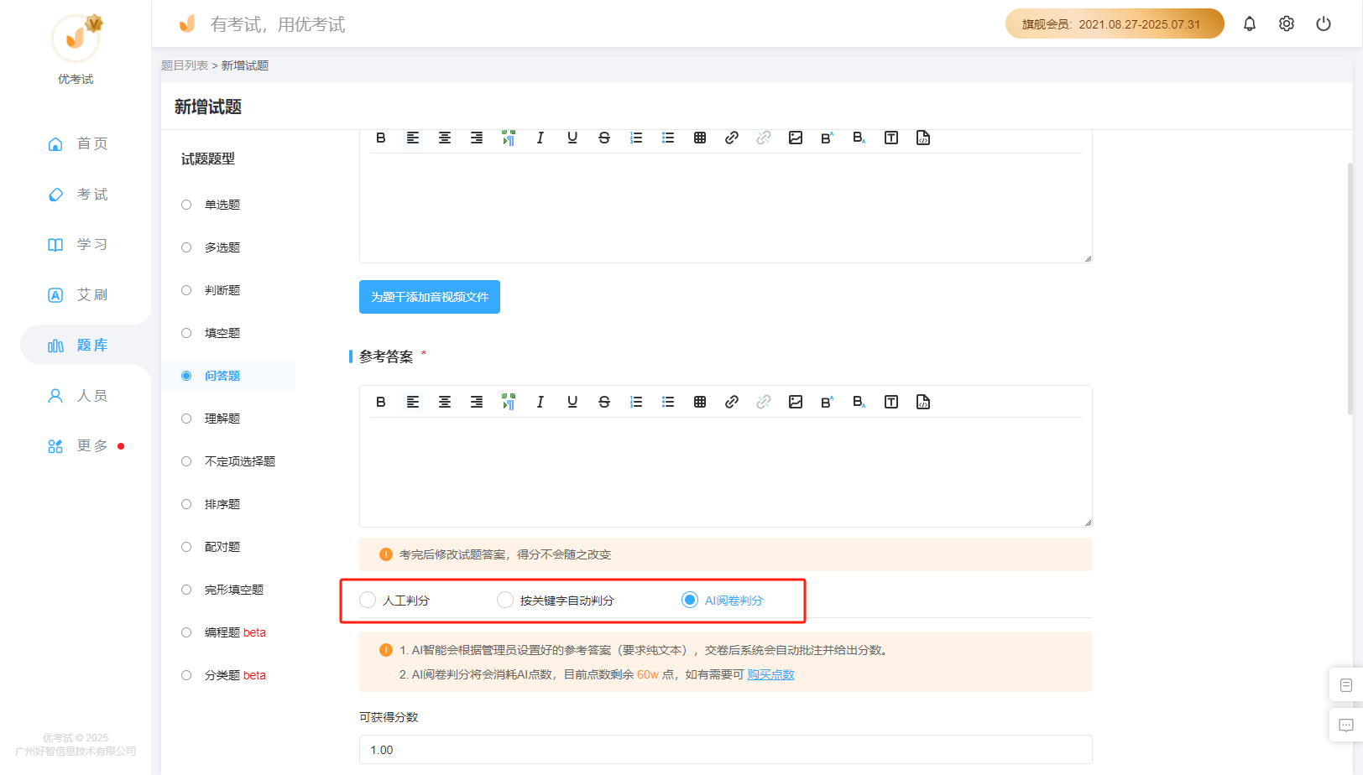Toggle italic in question stem editor
This screenshot has width=1363, height=775.
click(540, 138)
